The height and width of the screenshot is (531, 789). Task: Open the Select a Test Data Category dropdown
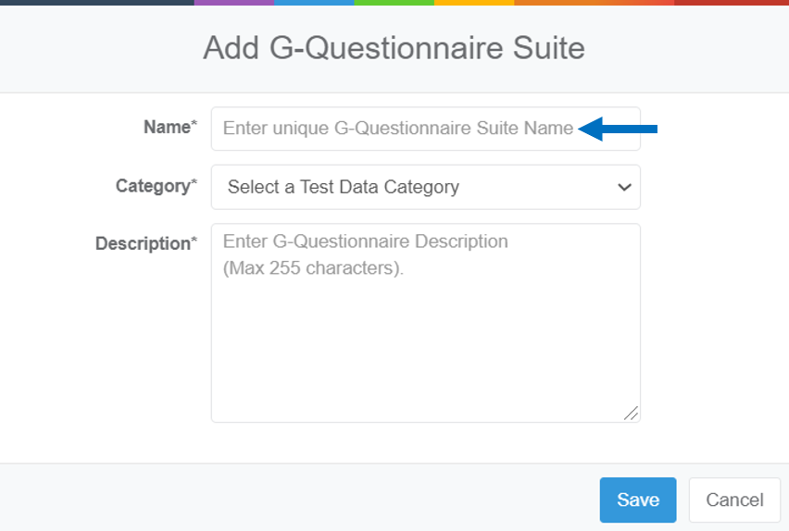tap(426, 187)
